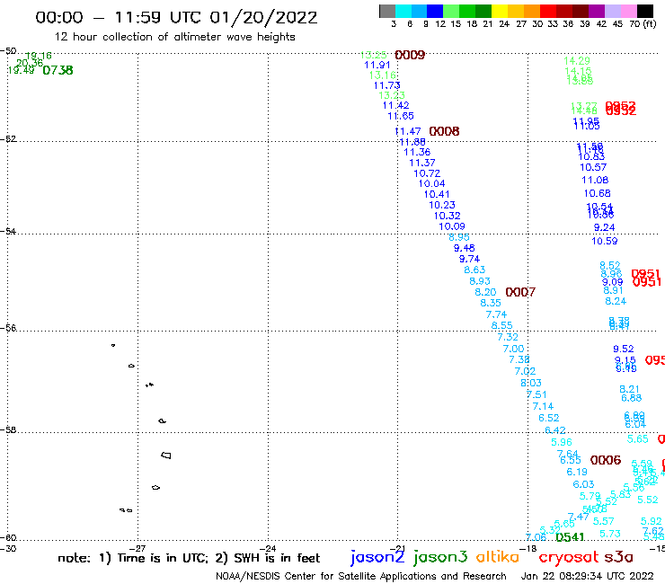The width and height of the screenshot is (665, 584).
Task: Select wave height value 9.52
Action: [623, 349]
